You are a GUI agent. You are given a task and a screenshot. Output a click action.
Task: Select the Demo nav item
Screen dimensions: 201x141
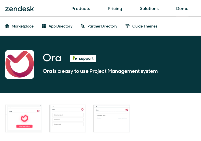[182, 9]
